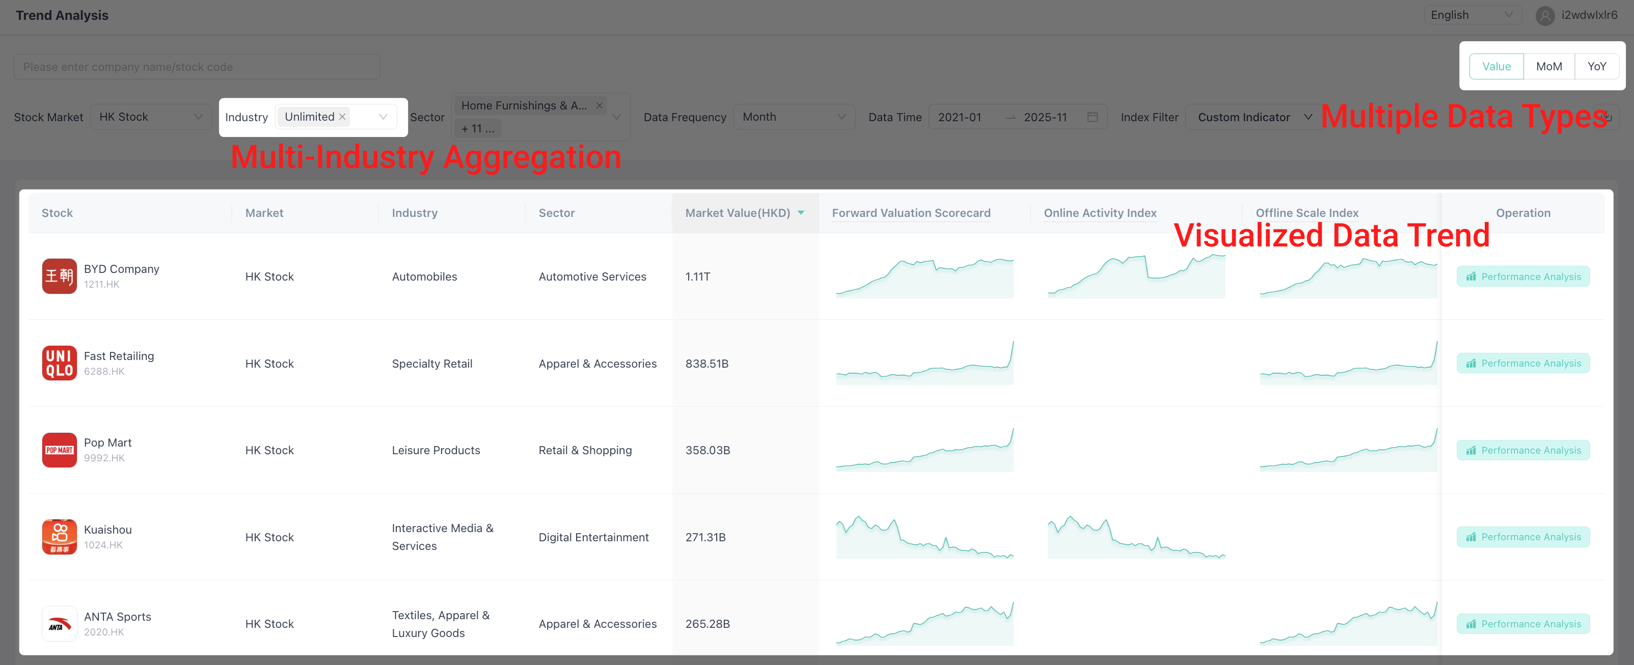1634x665 pixels.
Task: Click the company name search field
Action: click(x=197, y=67)
